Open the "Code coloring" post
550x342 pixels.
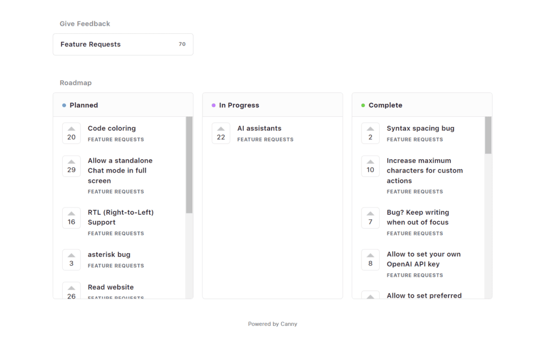[113, 128]
